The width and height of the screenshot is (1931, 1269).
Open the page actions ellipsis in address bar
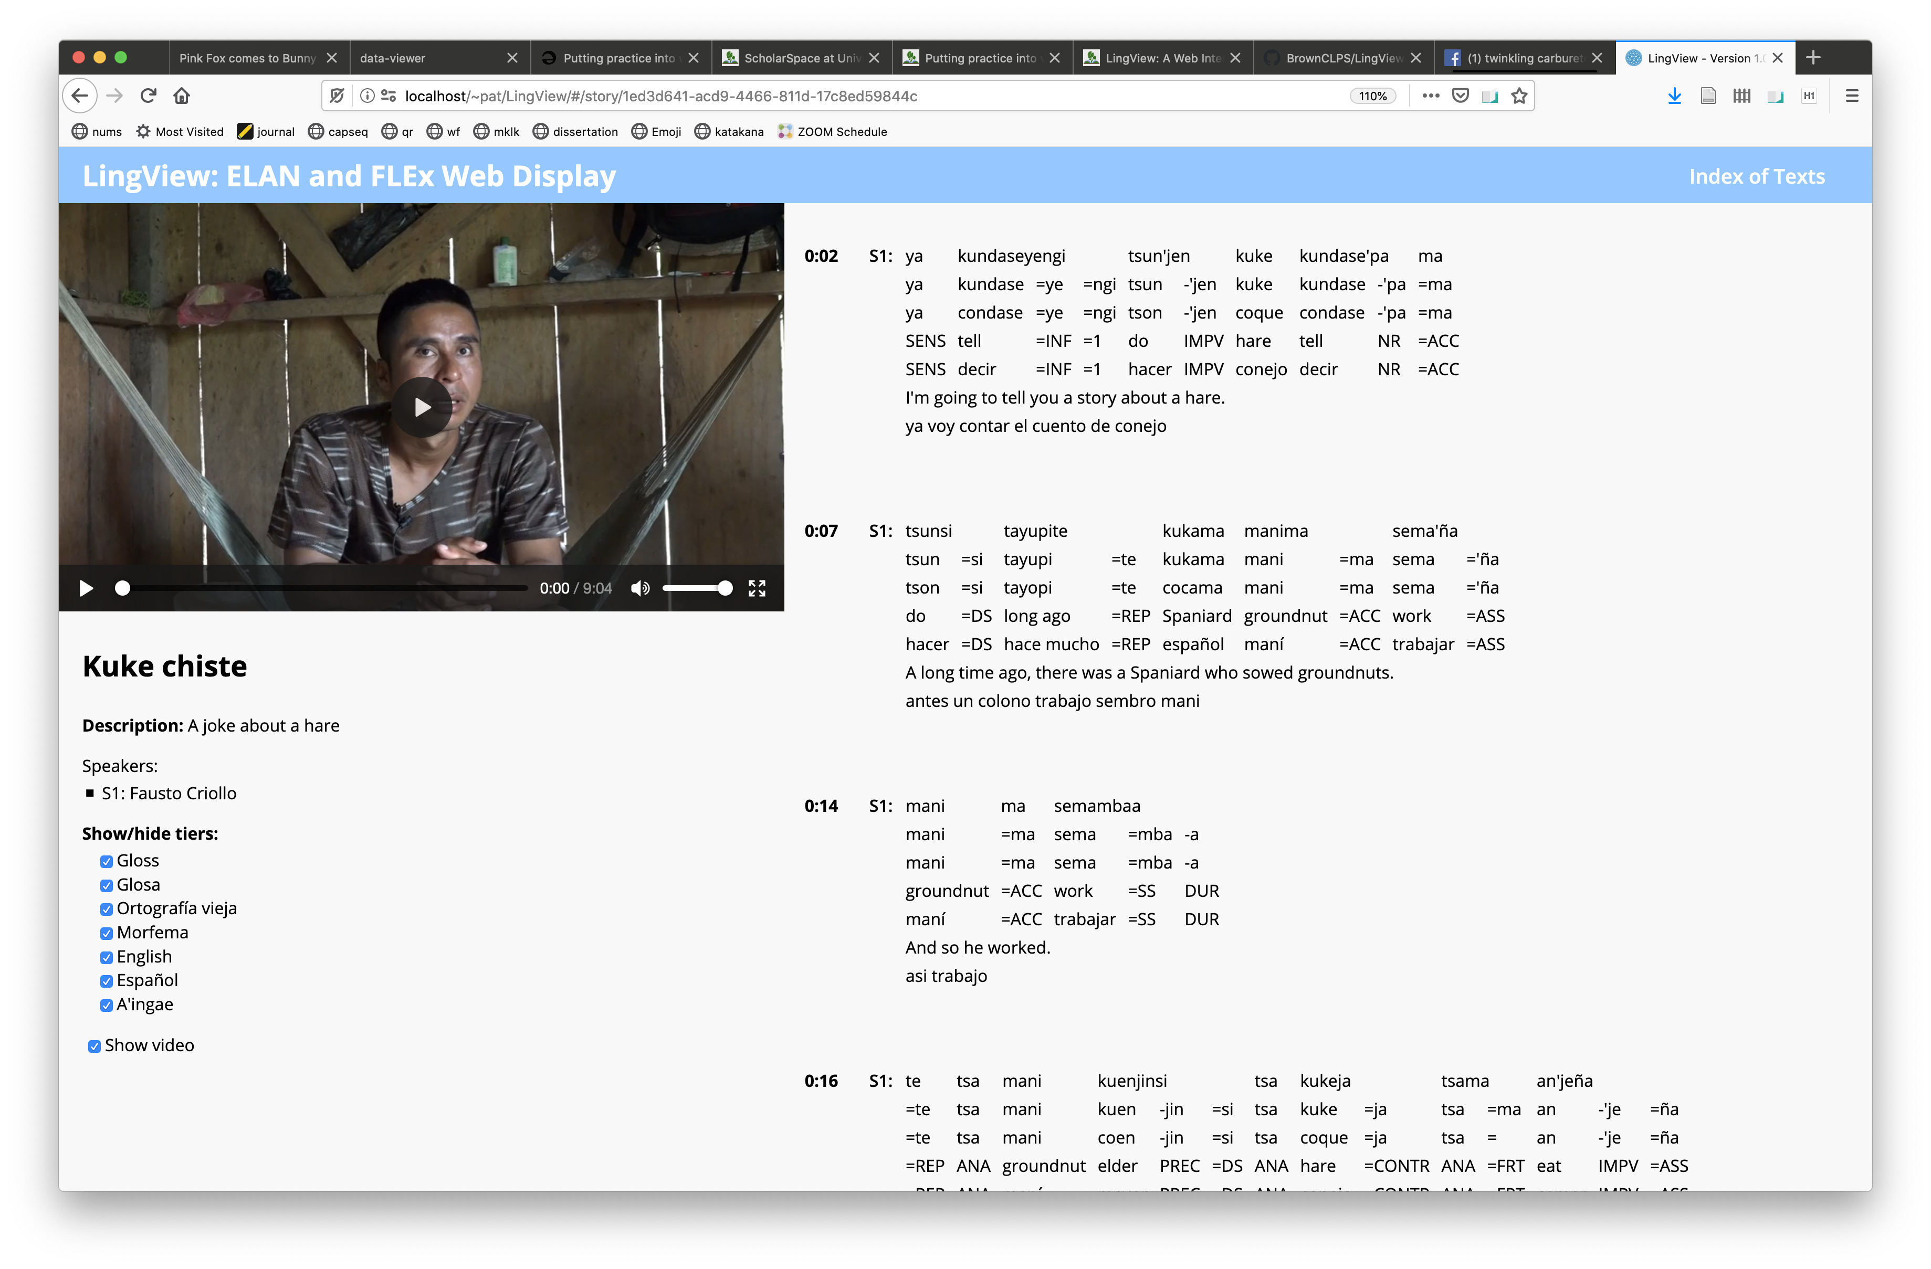click(x=1431, y=96)
